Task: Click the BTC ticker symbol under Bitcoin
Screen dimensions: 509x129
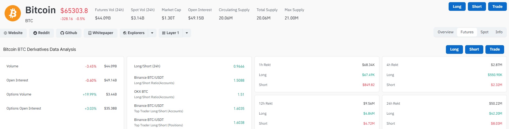Action: [x=29, y=21]
